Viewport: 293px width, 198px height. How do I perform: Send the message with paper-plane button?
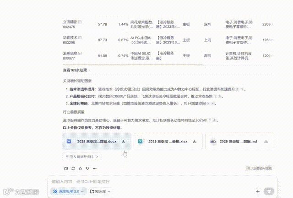pyautogui.click(x=269, y=191)
